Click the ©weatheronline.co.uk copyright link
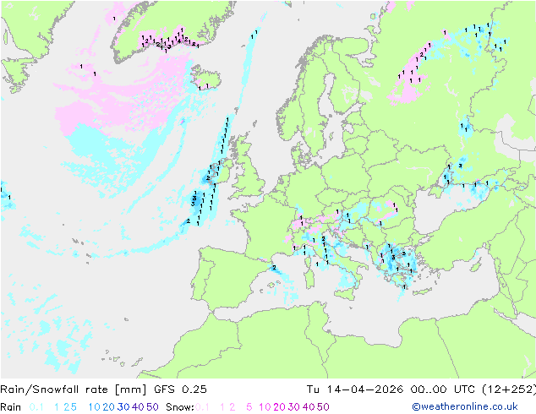536x414 pixels. point(465,406)
